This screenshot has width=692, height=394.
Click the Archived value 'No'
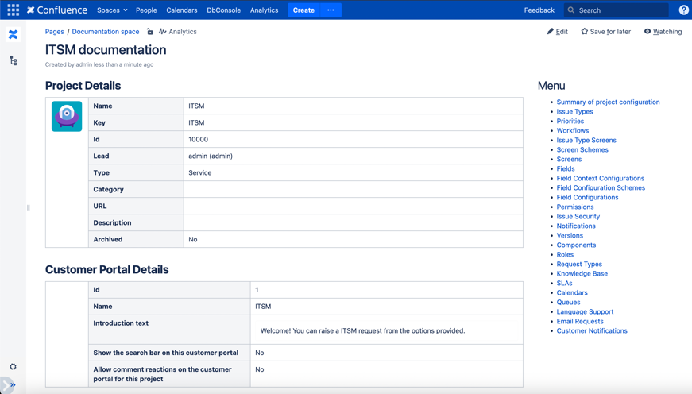click(x=193, y=240)
